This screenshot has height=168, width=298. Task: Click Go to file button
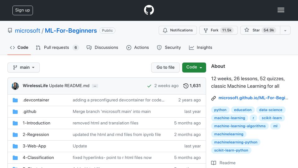tap(165, 68)
